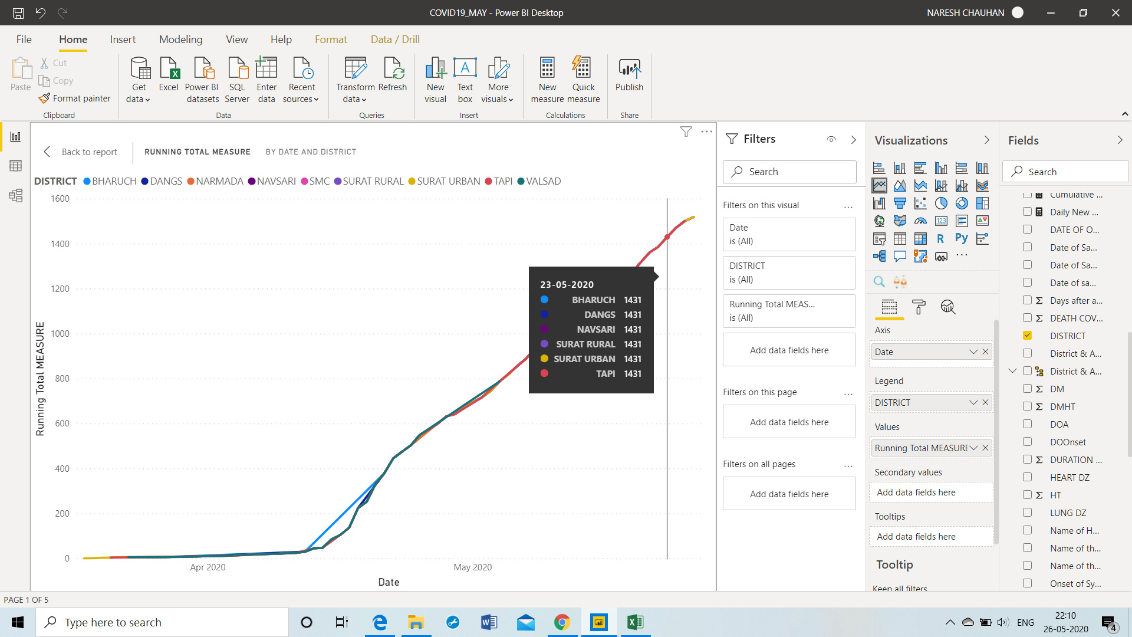Check the DMHT field checkbox
Image resolution: width=1132 pixels, height=637 pixels.
point(1028,406)
